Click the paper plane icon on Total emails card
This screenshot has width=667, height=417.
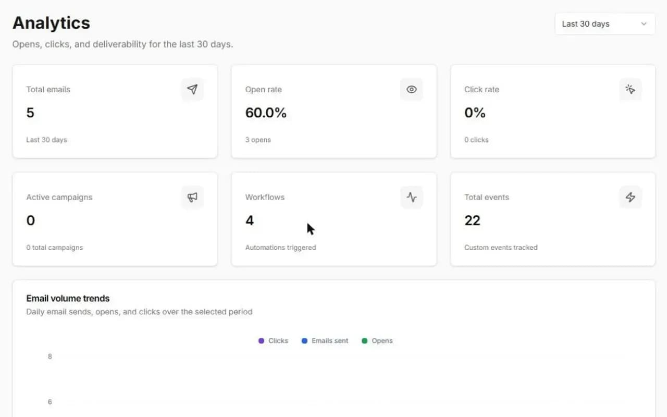[x=192, y=90]
